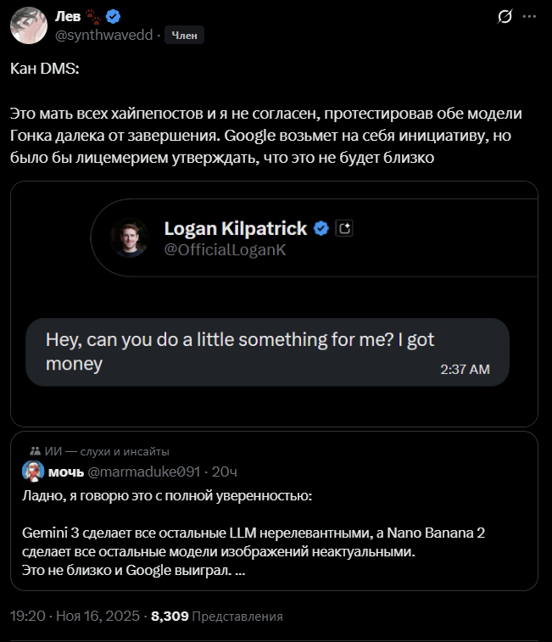This screenshot has width=552, height=642.
Task: Open the three-dot more options menu
Action: pos(530,15)
